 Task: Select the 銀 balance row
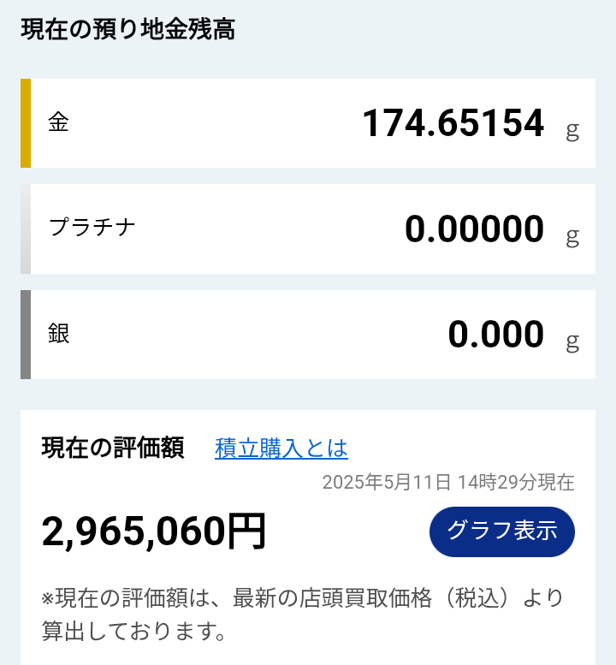(308, 335)
